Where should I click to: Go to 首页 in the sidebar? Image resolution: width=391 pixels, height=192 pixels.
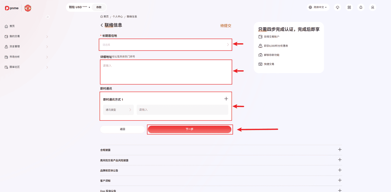point(12,26)
